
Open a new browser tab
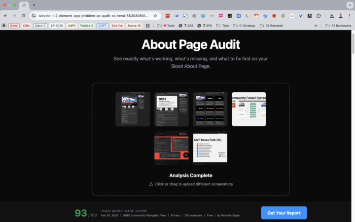coord(34,5)
